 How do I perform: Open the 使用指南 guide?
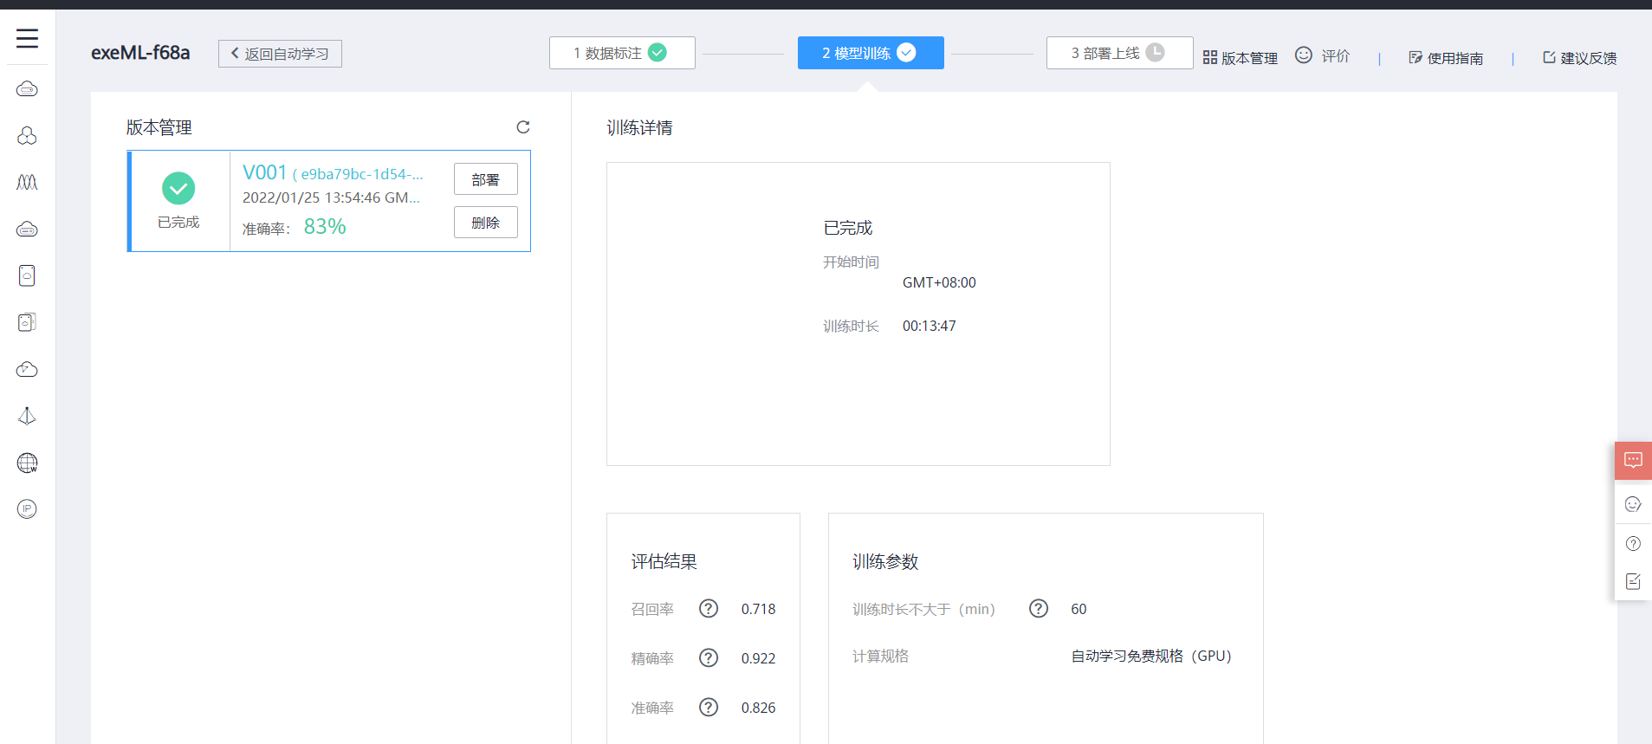(x=1446, y=58)
